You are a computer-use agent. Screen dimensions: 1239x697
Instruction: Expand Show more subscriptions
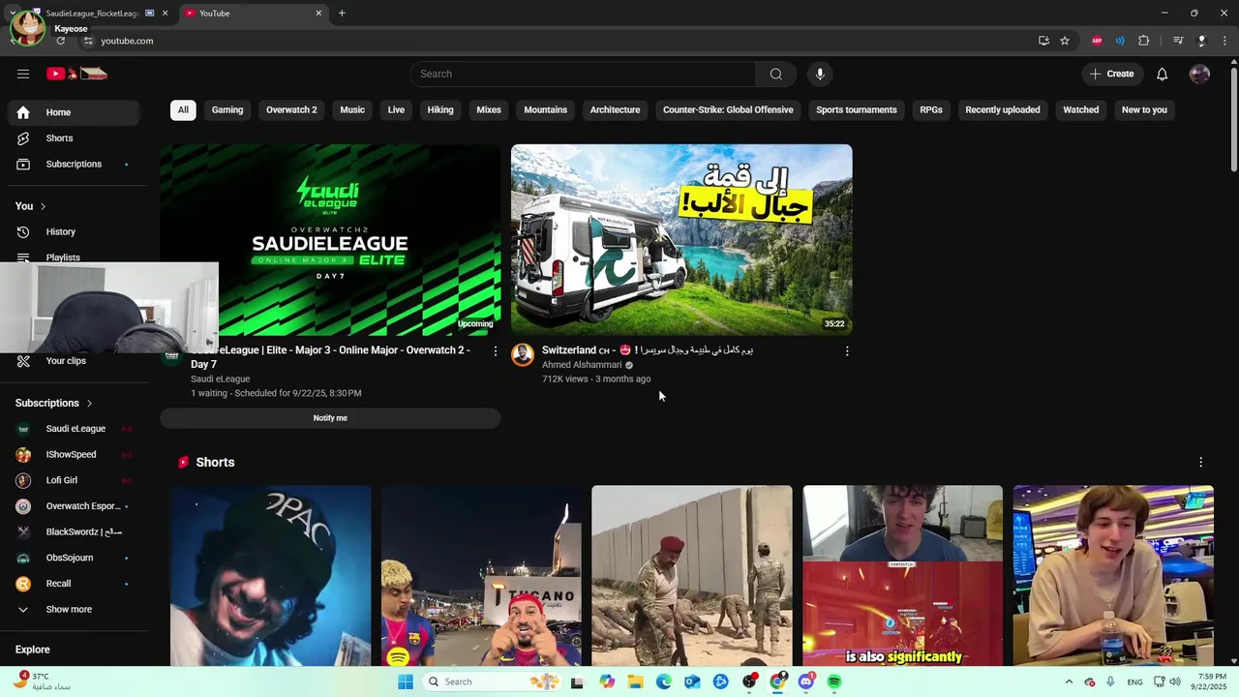click(74, 610)
